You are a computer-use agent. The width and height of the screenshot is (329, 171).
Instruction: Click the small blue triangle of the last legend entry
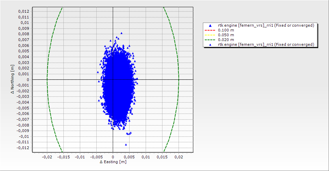click(x=210, y=44)
